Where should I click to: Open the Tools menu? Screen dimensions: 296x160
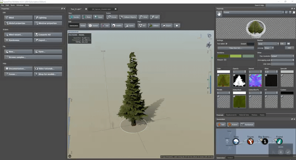pos(12,5)
